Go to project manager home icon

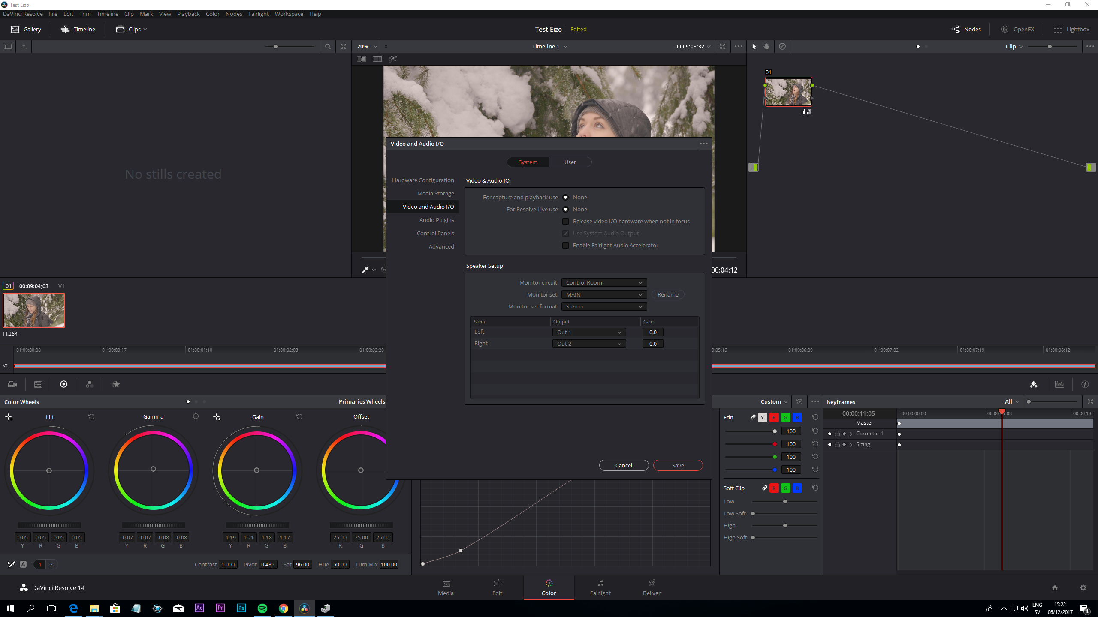tap(1055, 587)
